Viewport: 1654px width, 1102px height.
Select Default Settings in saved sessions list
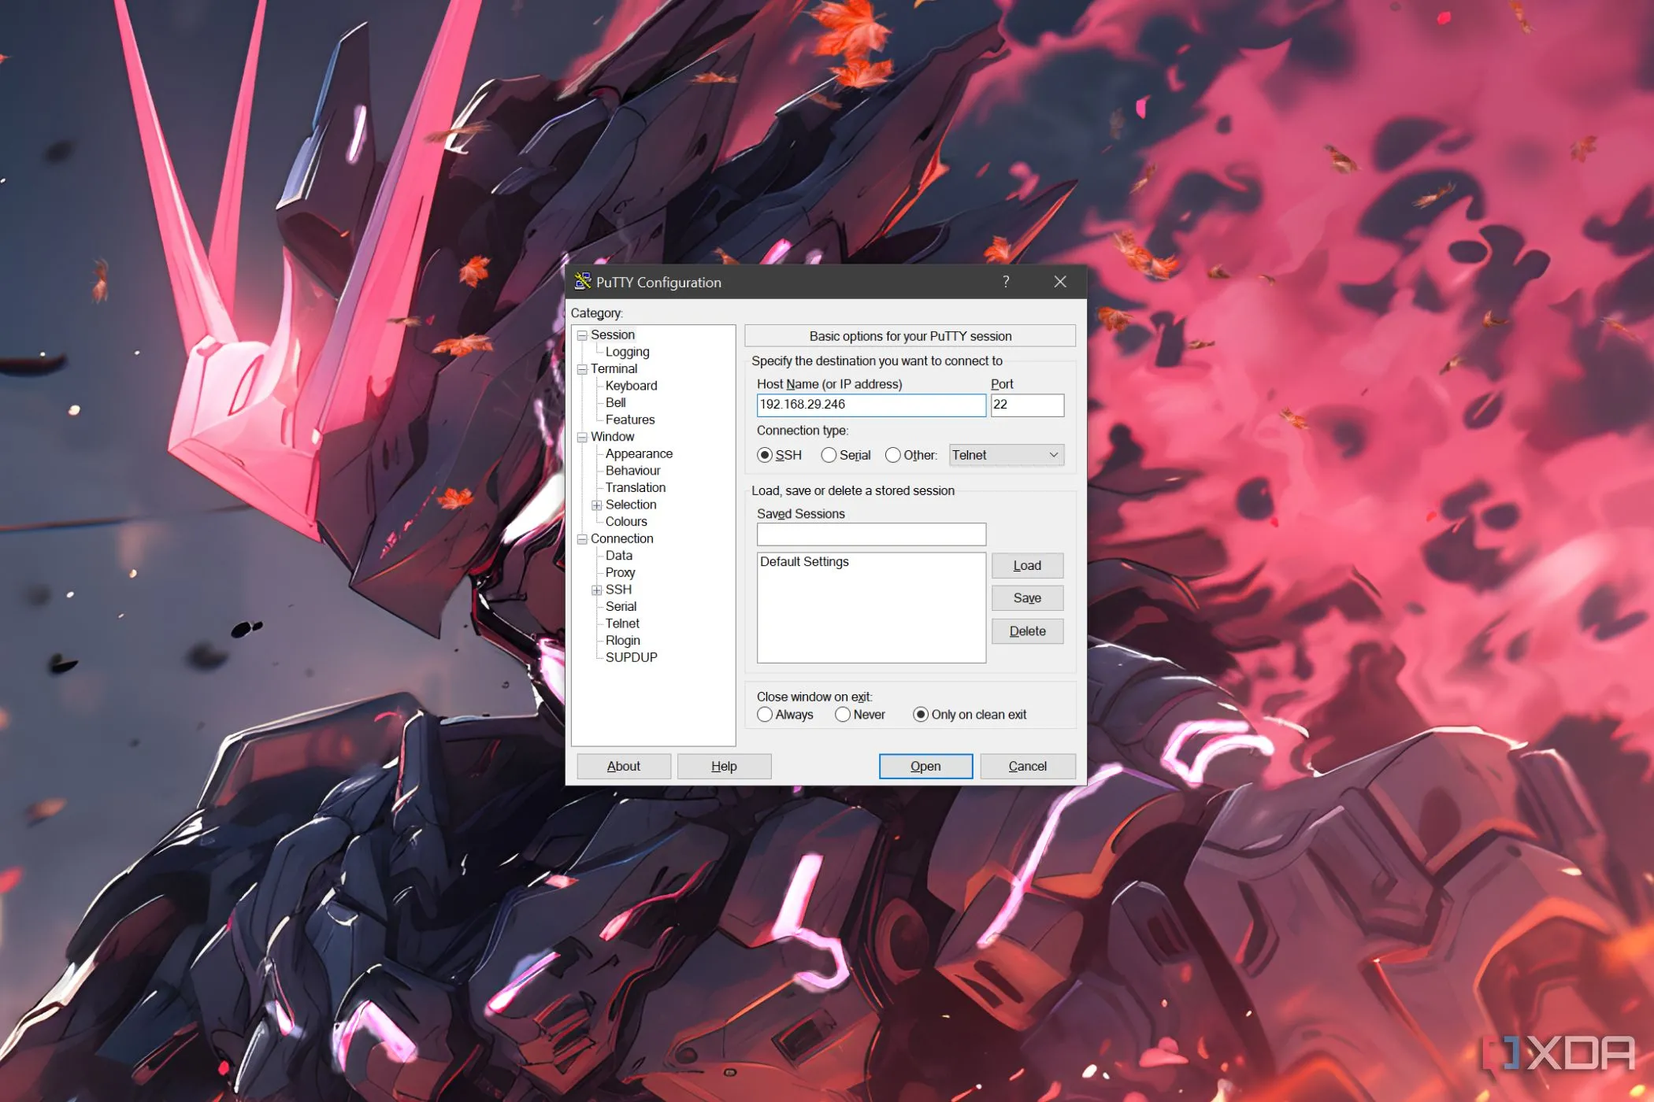pyautogui.click(x=804, y=562)
